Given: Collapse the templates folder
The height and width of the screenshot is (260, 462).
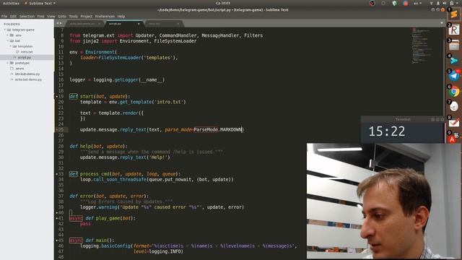Looking at the screenshot, I should click(10, 46).
